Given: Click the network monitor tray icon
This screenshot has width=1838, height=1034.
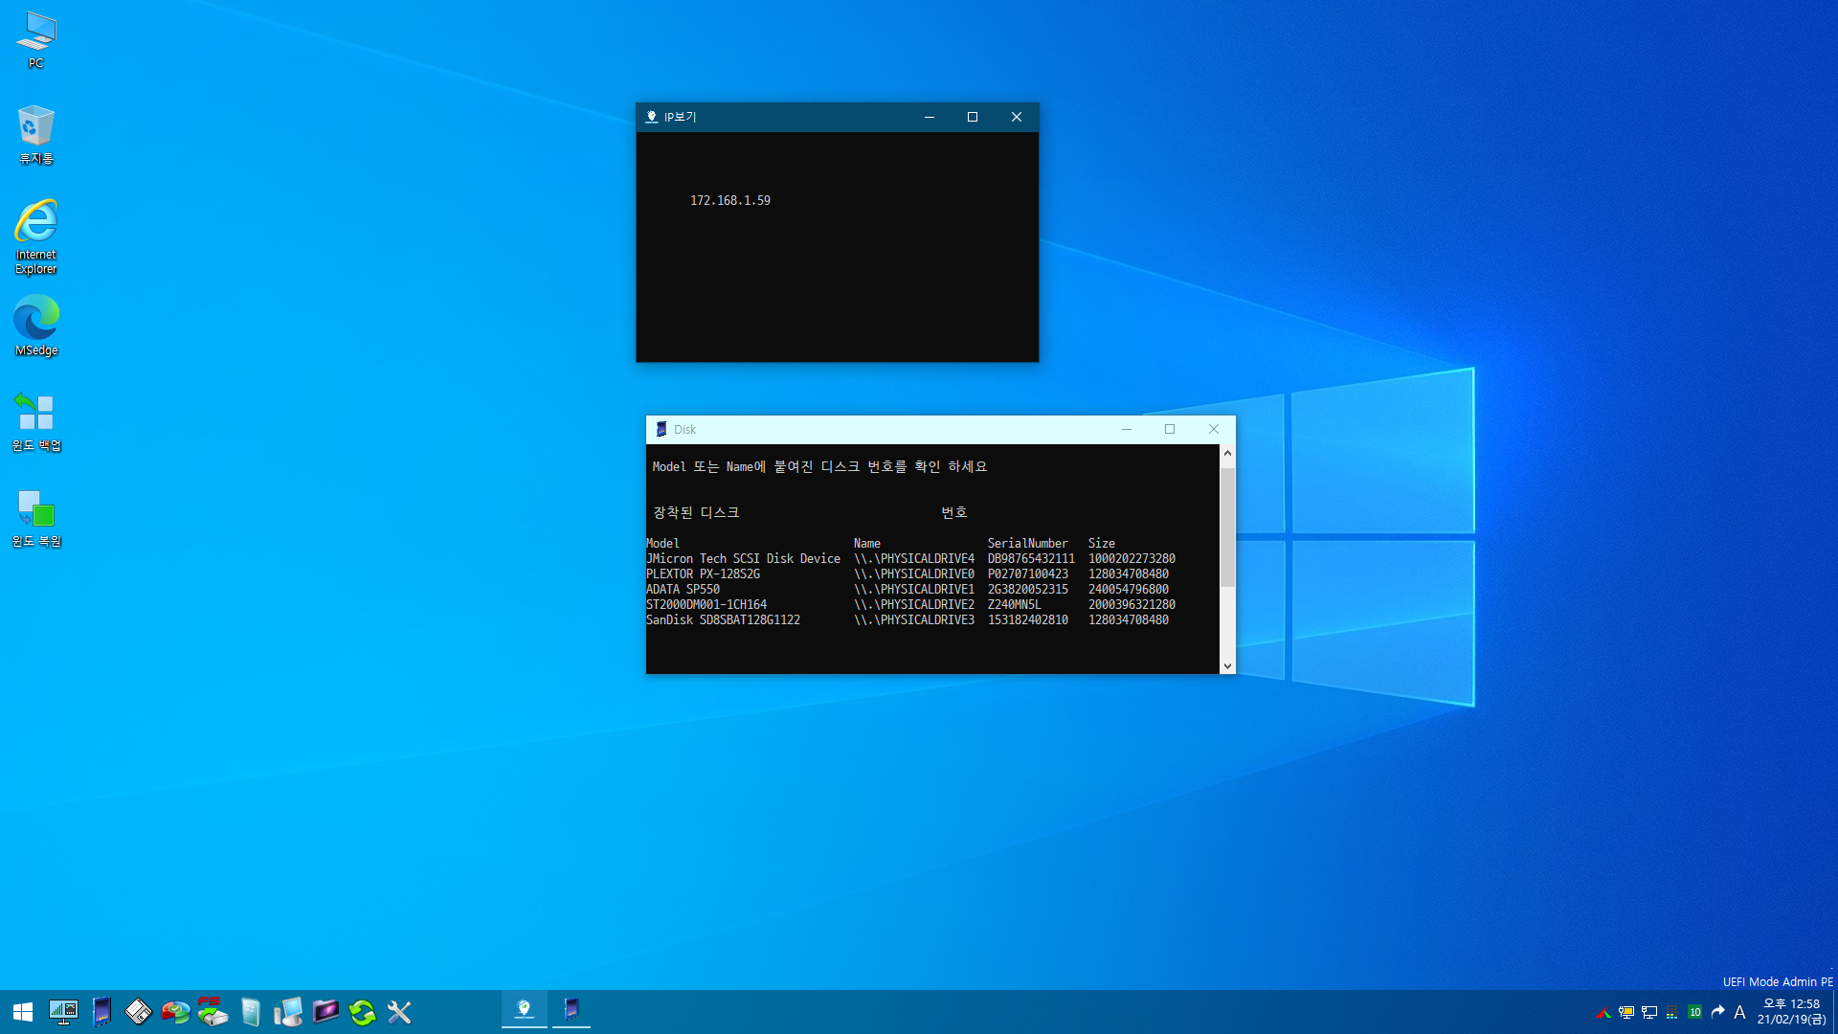Looking at the screenshot, I should coord(1649,1012).
